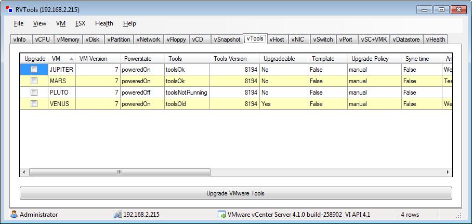Select the PLUTO VM name cell
The width and height of the screenshot is (472, 224).
(x=62, y=93)
